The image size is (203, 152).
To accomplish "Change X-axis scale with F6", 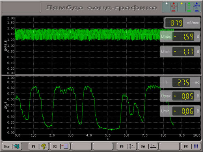I will pos(148,146).
